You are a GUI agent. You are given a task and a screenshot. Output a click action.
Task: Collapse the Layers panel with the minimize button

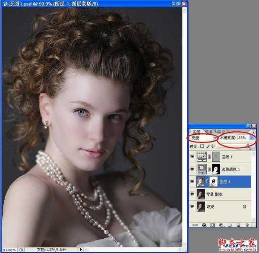(x=249, y=126)
